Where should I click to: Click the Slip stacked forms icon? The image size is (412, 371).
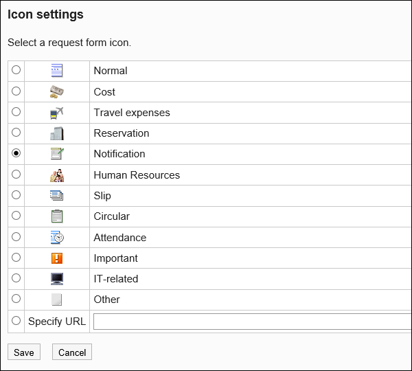57,196
